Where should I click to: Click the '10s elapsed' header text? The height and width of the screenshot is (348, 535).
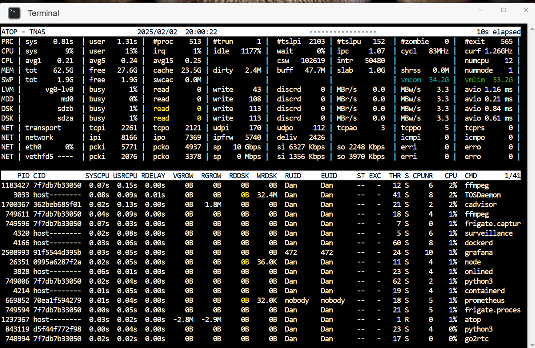[498, 32]
